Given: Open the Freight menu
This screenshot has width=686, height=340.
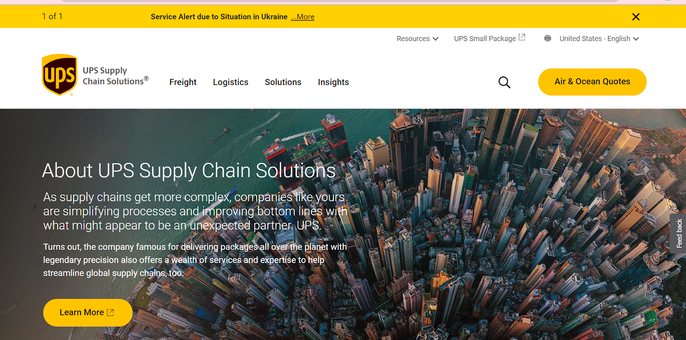Looking at the screenshot, I should click(x=183, y=82).
